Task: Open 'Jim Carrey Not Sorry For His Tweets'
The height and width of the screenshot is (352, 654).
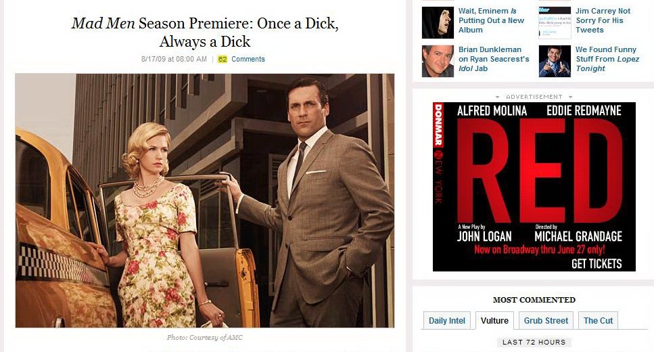Action: coord(603,20)
